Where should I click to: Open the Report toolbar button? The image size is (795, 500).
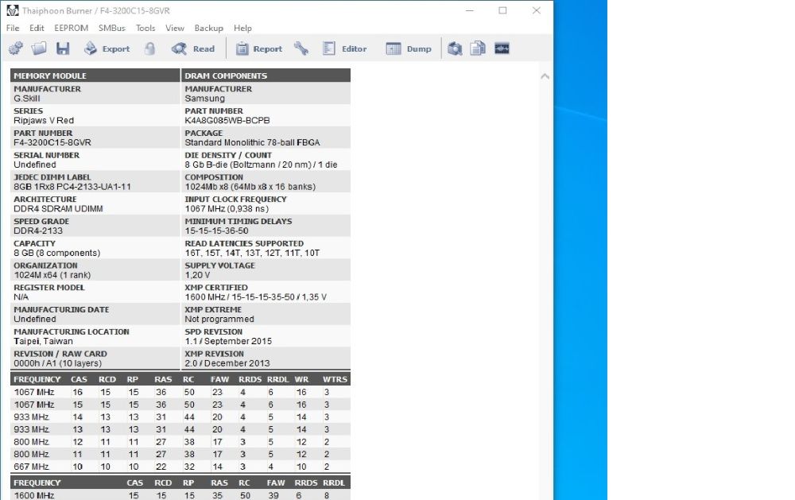click(x=259, y=48)
